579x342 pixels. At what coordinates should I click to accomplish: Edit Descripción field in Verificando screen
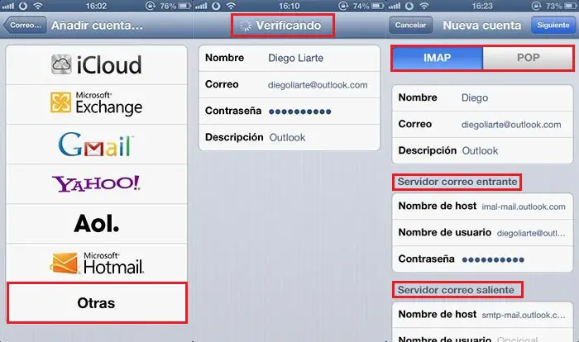click(289, 137)
